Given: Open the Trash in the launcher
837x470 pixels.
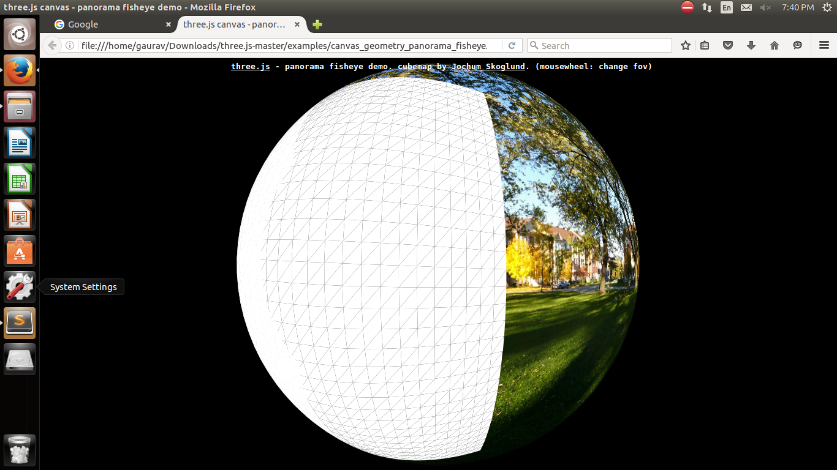Looking at the screenshot, I should 20,450.
